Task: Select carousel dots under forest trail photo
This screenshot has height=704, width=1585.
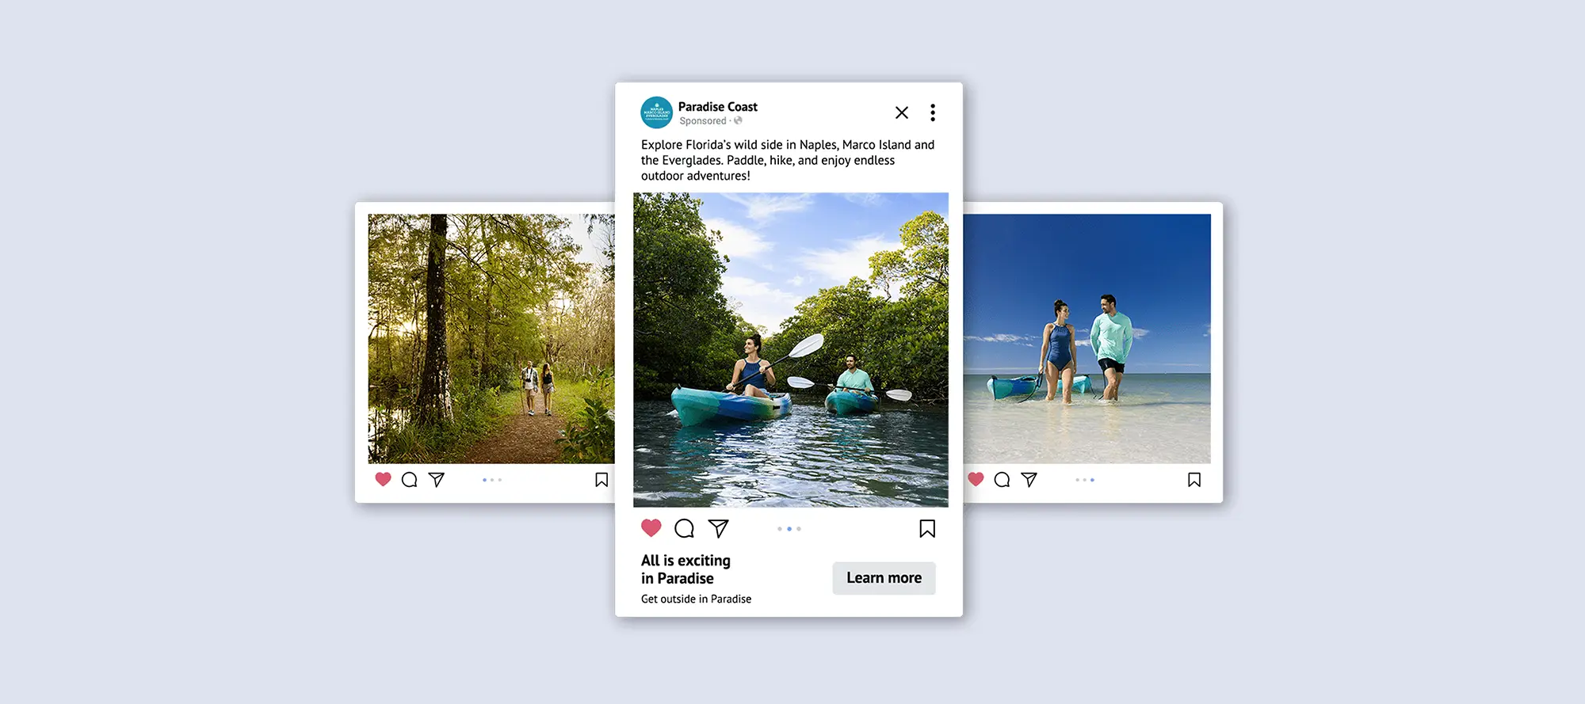Action: click(492, 480)
